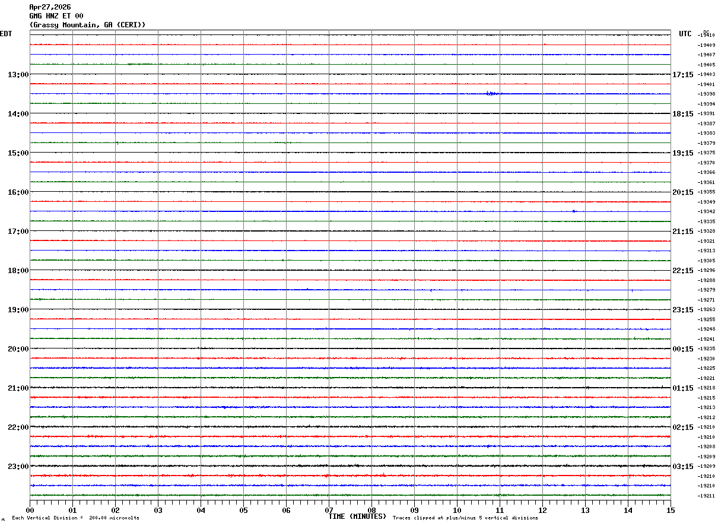Select the 20:00 EDT row label
The height and width of the screenshot is (526, 718).
click(18, 349)
